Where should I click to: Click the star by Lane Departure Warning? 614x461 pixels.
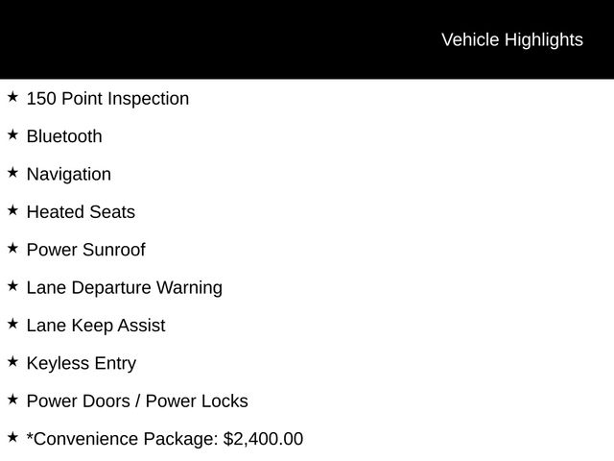click(x=12, y=286)
